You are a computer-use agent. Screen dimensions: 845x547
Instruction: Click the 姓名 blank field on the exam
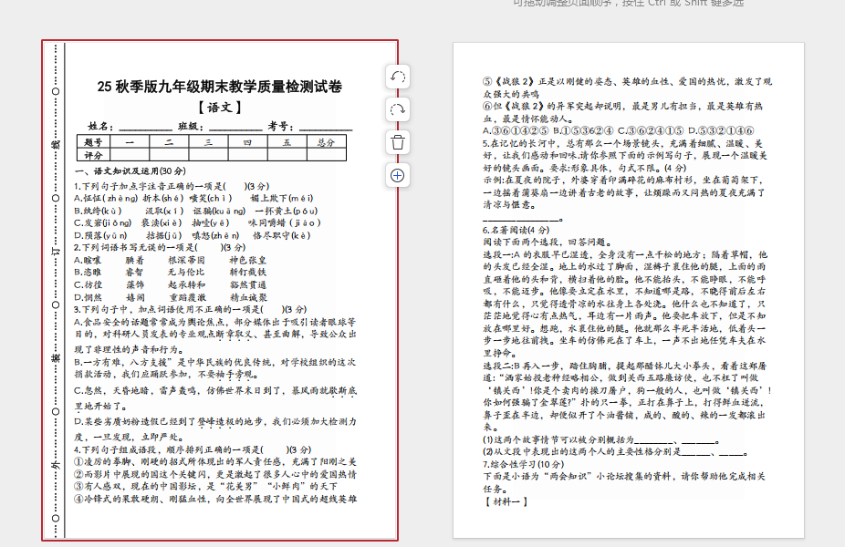click(x=145, y=127)
